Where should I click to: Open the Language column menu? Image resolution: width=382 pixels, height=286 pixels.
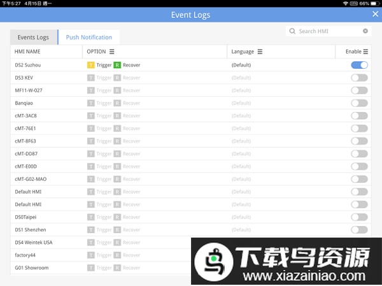coord(260,52)
